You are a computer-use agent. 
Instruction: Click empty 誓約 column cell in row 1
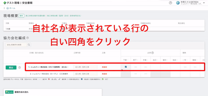point(165,67)
